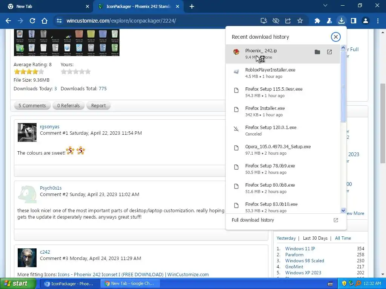
Task: Close the IconPackager tab
Action: pyautogui.click(x=178, y=6)
